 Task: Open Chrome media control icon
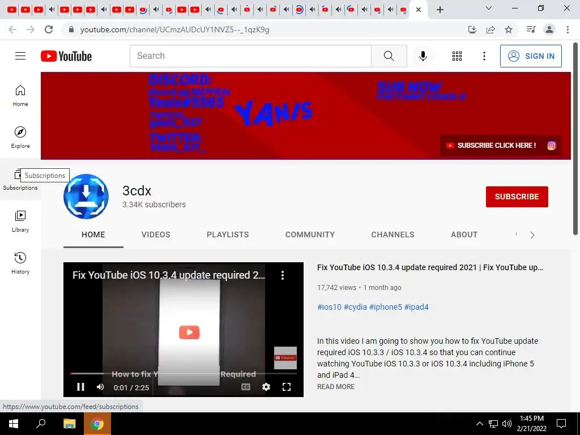pyautogui.click(x=531, y=29)
